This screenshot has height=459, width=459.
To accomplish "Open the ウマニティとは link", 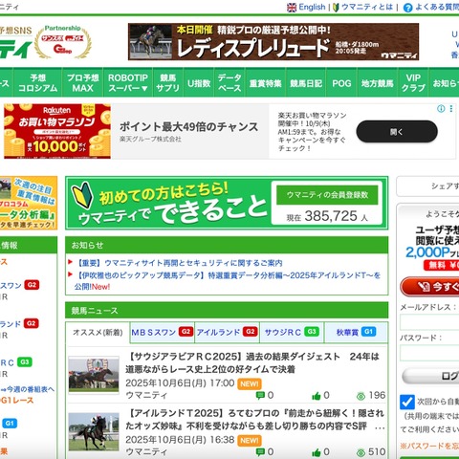I will (x=367, y=7).
